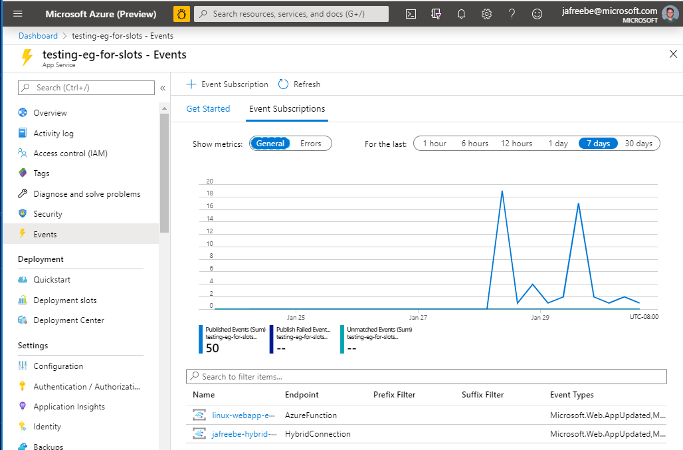Open Deployment slots in sidebar

click(x=65, y=300)
